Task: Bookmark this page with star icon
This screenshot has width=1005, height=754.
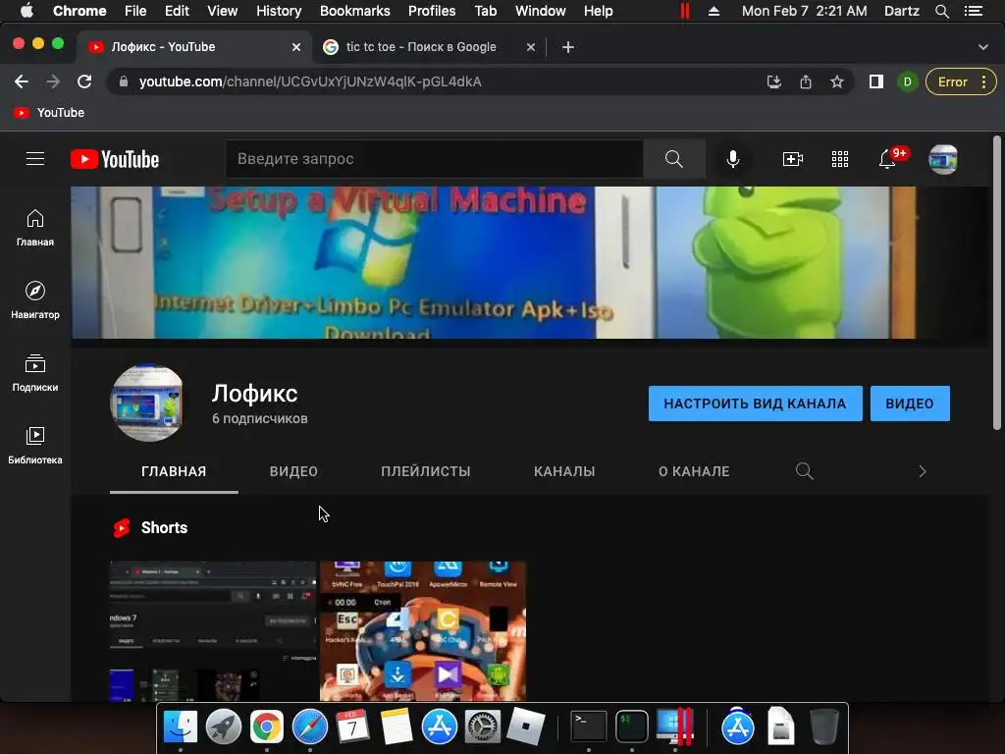Action: click(x=837, y=81)
